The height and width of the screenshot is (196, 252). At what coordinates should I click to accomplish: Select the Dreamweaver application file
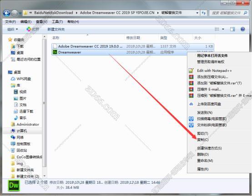coord(120,52)
